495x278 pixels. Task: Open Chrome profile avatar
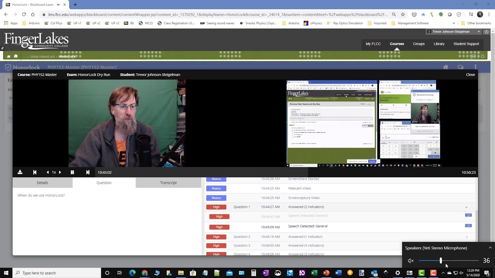click(480, 14)
